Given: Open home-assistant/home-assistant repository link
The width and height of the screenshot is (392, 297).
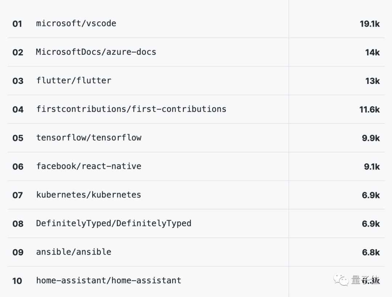Looking at the screenshot, I should [x=109, y=281].
